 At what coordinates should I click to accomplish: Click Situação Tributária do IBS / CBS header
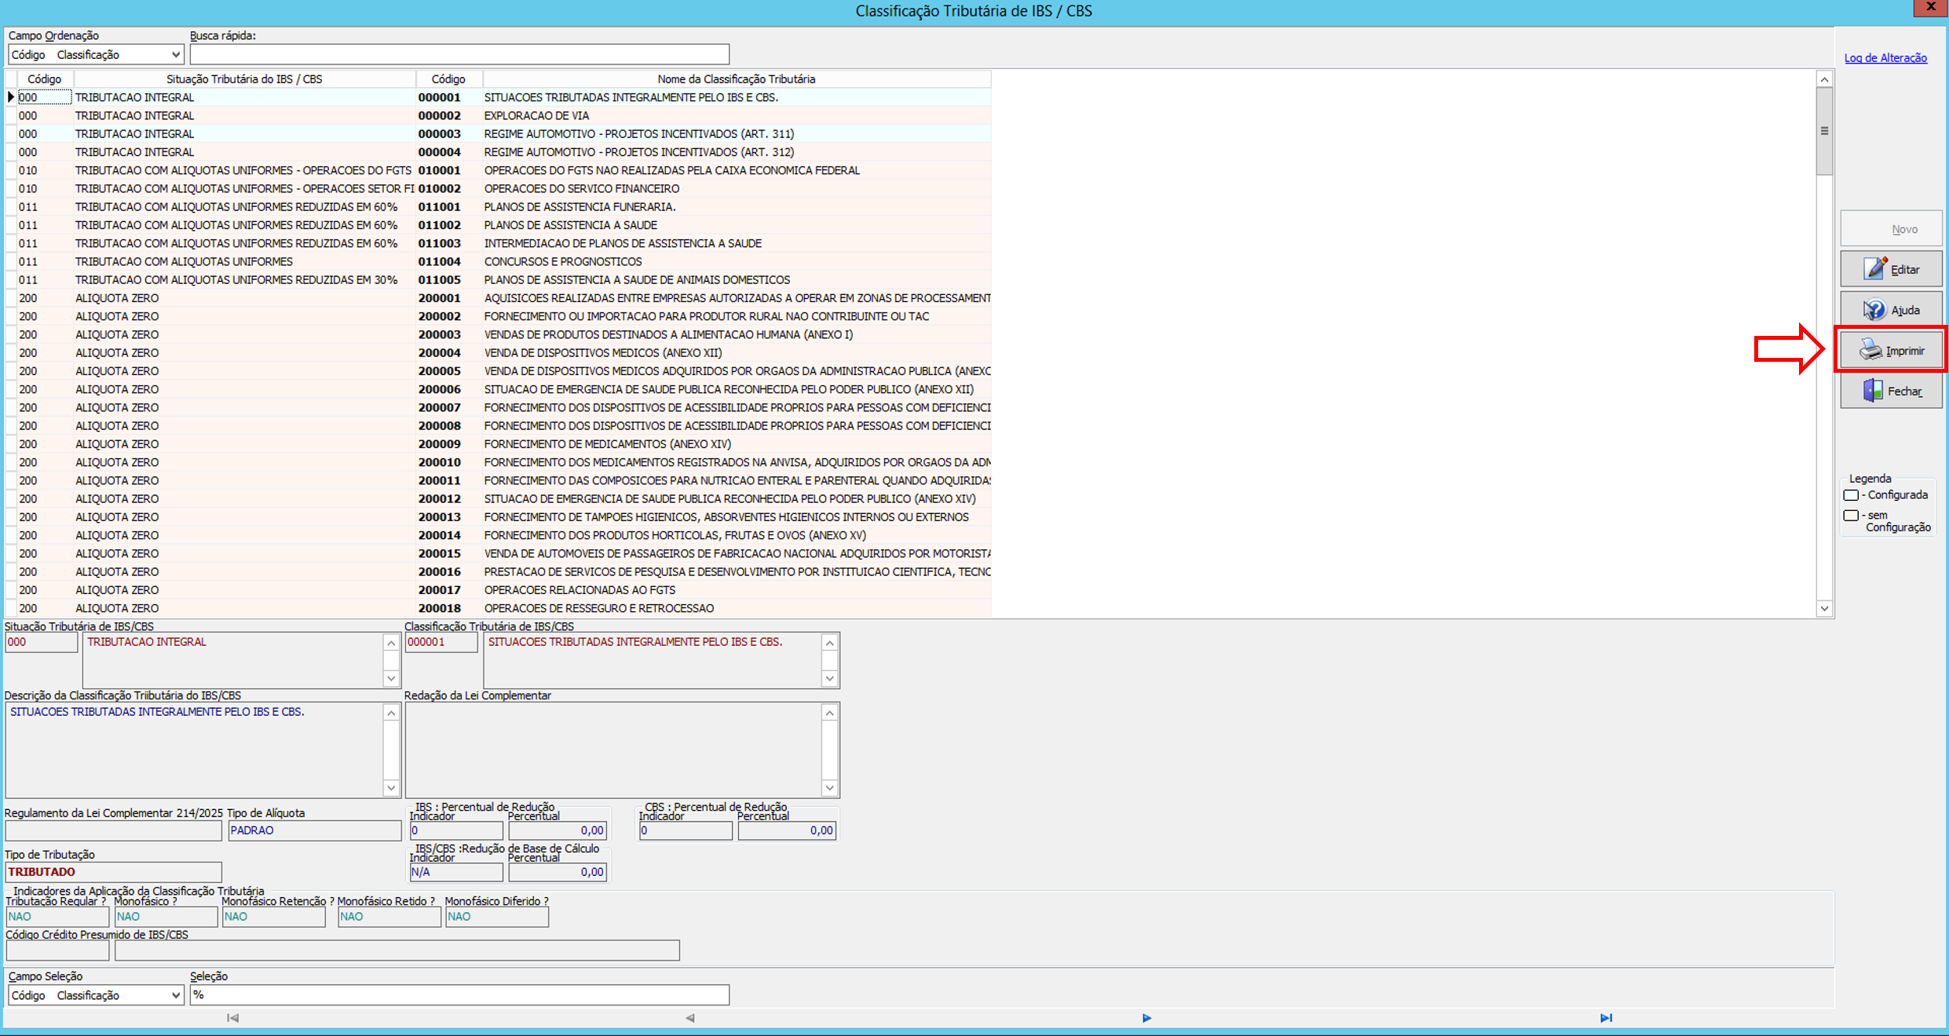coord(244,79)
